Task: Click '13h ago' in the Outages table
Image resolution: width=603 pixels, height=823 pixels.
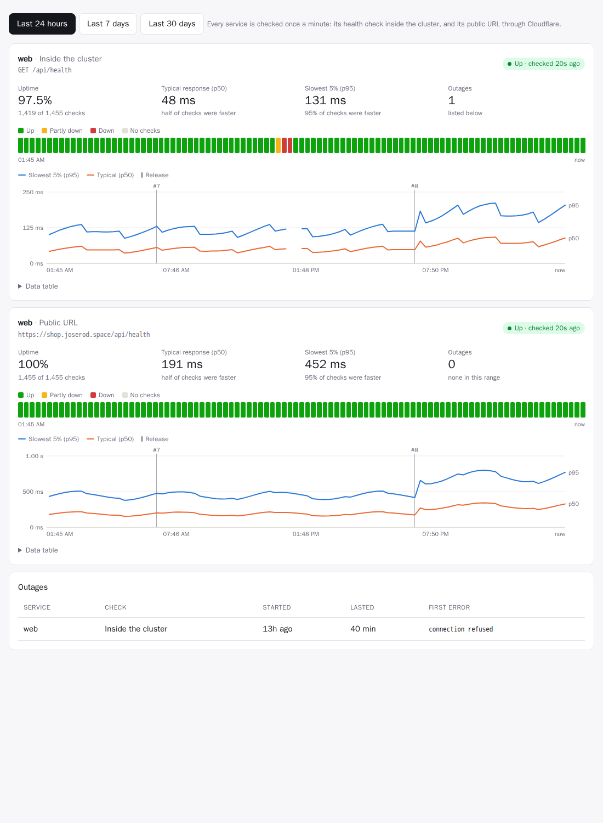Action: point(277,629)
